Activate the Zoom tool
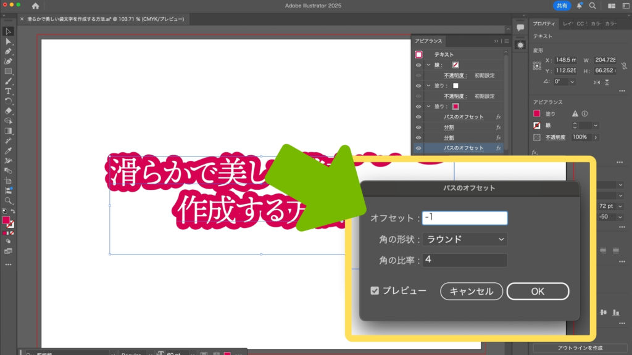 pos(8,200)
